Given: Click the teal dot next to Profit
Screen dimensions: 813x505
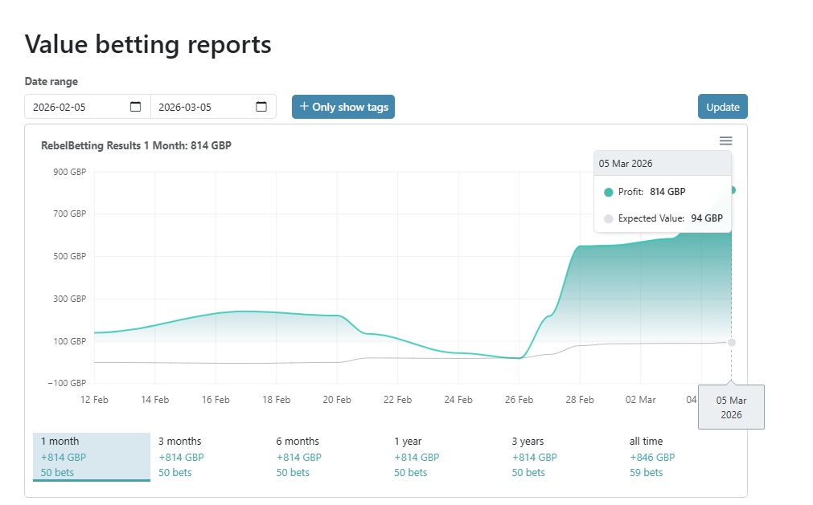Looking at the screenshot, I should [x=609, y=192].
